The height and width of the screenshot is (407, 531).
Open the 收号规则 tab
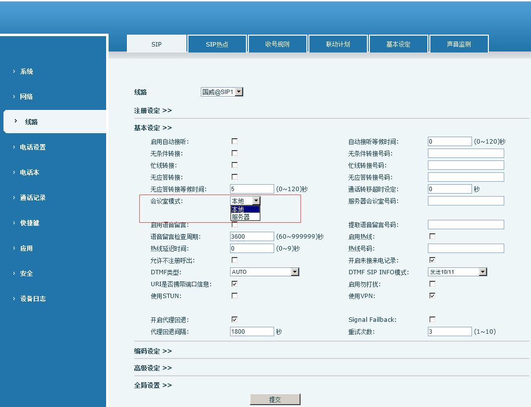[x=277, y=44]
